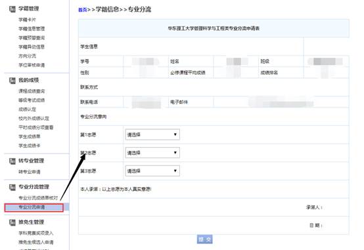Image resolution: width=364 pixels, height=250 pixels.
Task: Open the 第3志愿 dropdown
Action: click(x=152, y=171)
